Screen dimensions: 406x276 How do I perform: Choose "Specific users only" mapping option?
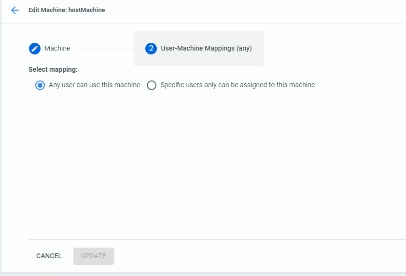pyautogui.click(x=152, y=85)
